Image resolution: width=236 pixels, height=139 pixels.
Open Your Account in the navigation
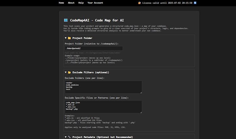pos(95,3)
